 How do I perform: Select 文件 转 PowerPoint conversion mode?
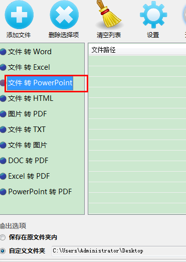[x=40, y=83]
